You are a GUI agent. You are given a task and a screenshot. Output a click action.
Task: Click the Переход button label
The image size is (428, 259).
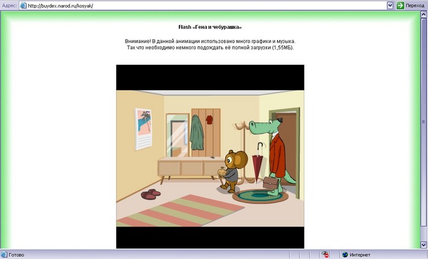(415, 6)
